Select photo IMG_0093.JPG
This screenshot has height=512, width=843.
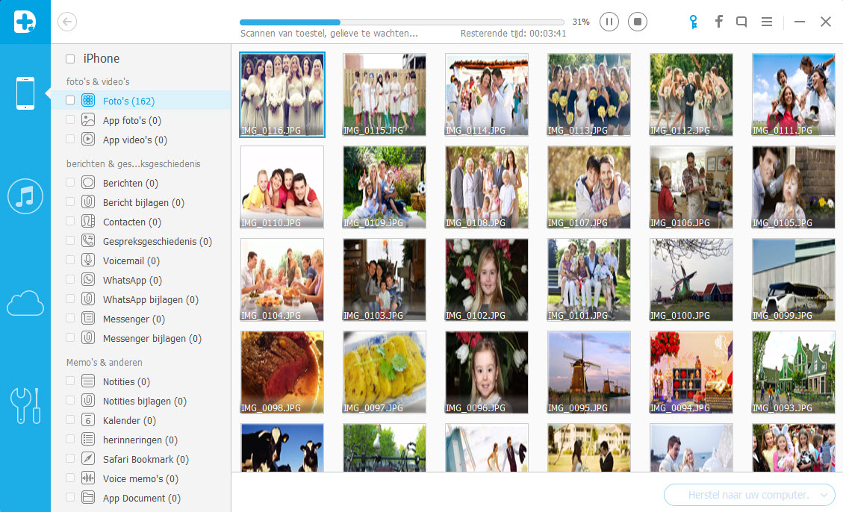794,372
